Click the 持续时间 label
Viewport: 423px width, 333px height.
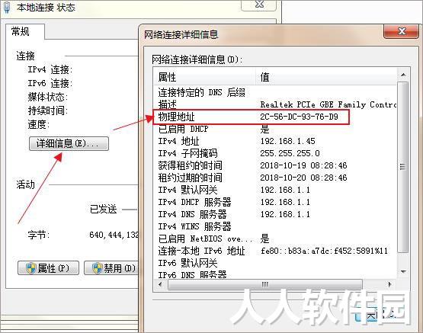click(47, 110)
